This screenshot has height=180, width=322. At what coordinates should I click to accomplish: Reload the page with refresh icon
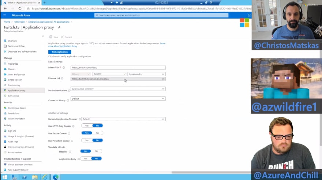[20, 9]
